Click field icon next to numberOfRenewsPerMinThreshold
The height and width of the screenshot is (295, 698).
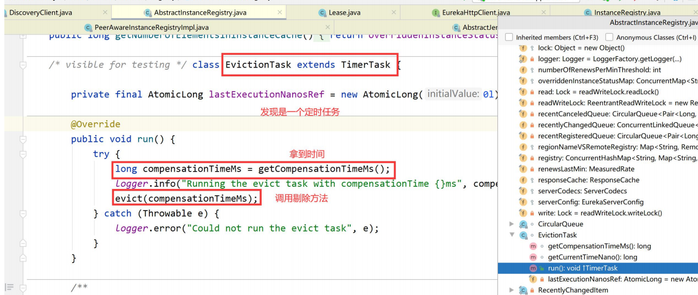(523, 70)
